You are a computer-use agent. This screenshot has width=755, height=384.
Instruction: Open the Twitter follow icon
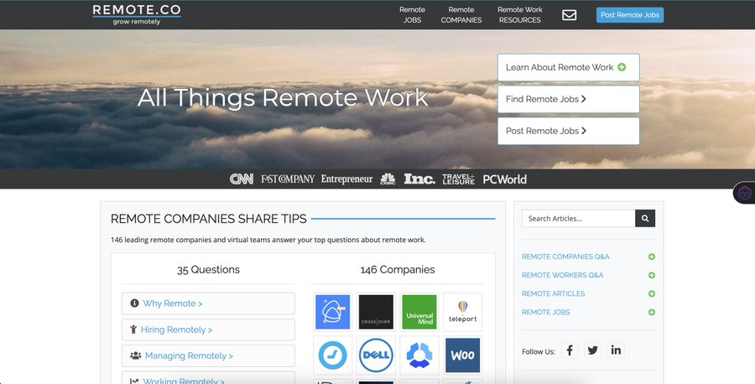pos(593,350)
